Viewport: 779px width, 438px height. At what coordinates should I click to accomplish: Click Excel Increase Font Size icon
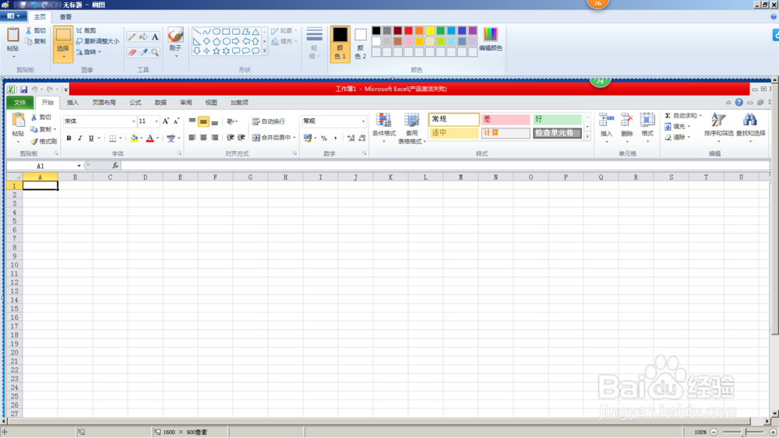coord(166,121)
